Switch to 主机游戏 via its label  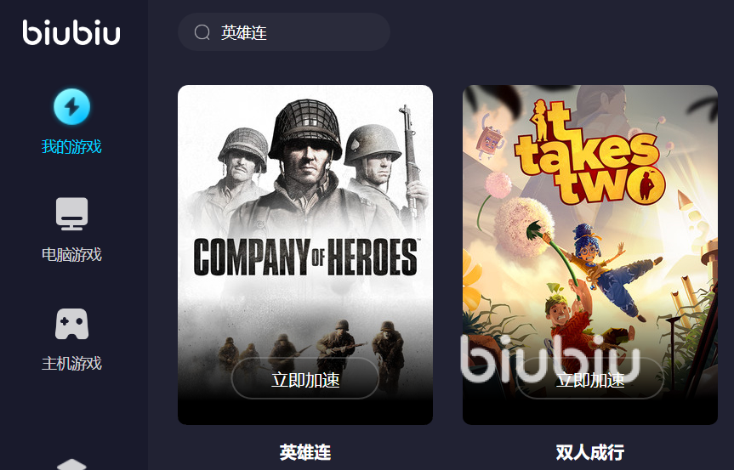pos(71,364)
